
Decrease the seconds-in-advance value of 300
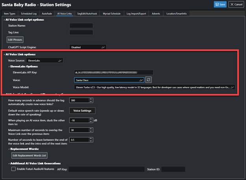point(91,102)
